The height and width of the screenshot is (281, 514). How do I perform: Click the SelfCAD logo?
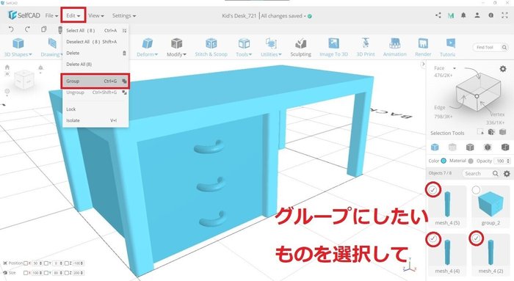(x=24, y=15)
